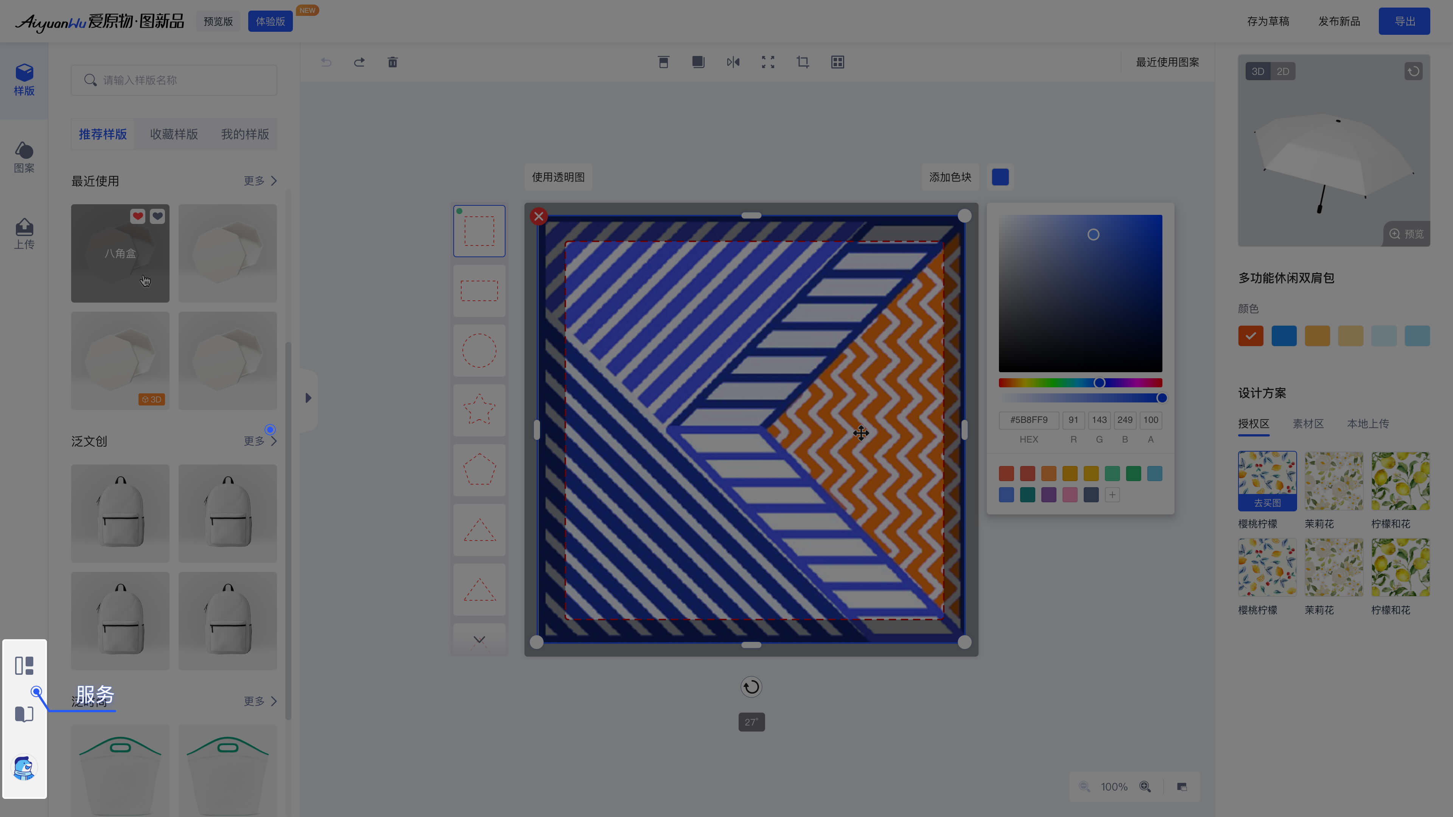Click 使用透明图 button
This screenshot has height=817, width=1453.
[x=558, y=177]
